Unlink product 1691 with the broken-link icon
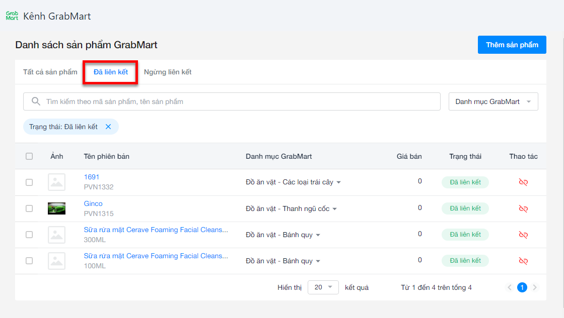Viewport: 564px width, 318px height. pyautogui.click(x=523, y=182)
